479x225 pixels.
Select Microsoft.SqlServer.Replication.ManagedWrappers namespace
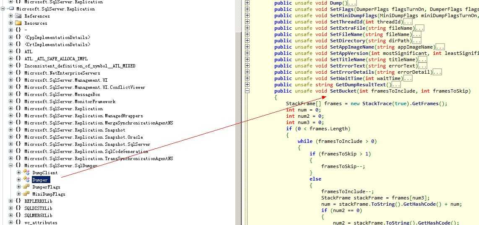[84, 116]
